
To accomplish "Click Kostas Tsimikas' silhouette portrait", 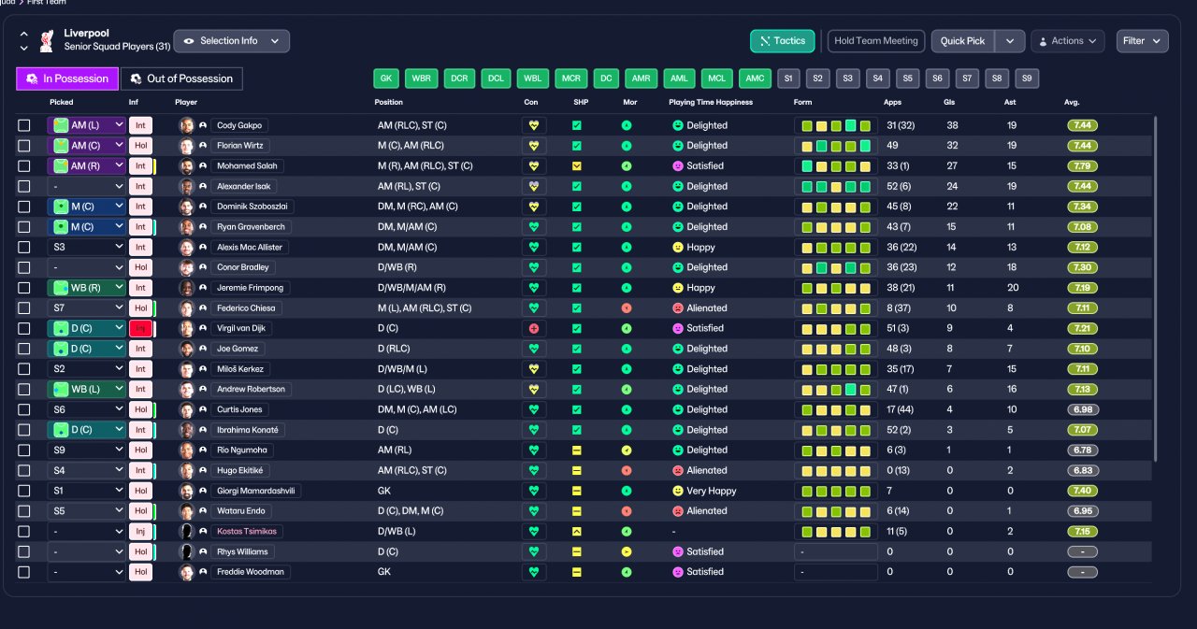I will pos(186,531).
